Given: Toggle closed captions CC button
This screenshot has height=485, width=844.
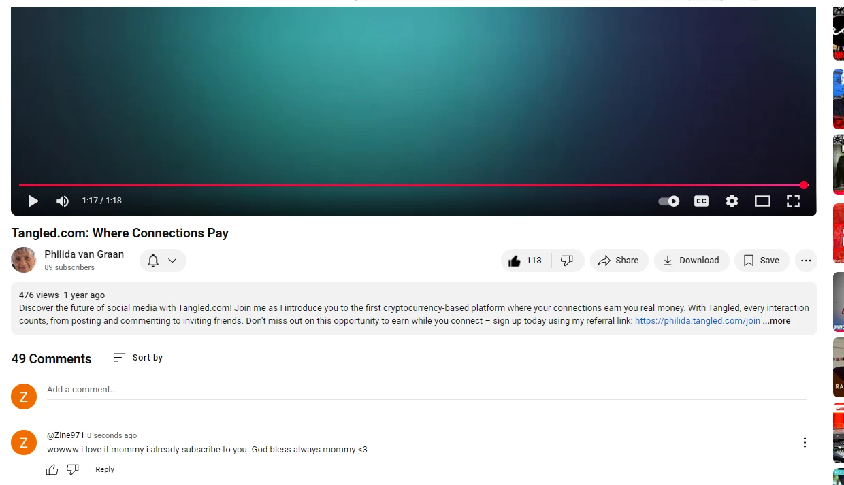Looking at the screenshot, I should (701, 201).
